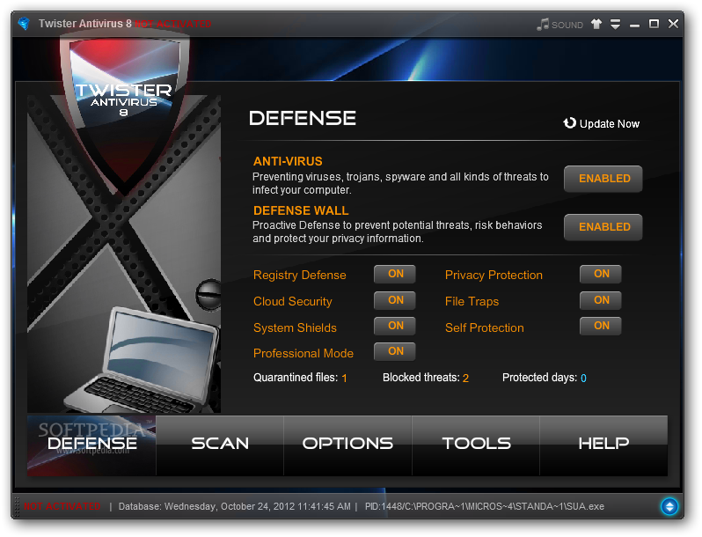
Task: Click the Self Protection label
Action: (485, 327)
